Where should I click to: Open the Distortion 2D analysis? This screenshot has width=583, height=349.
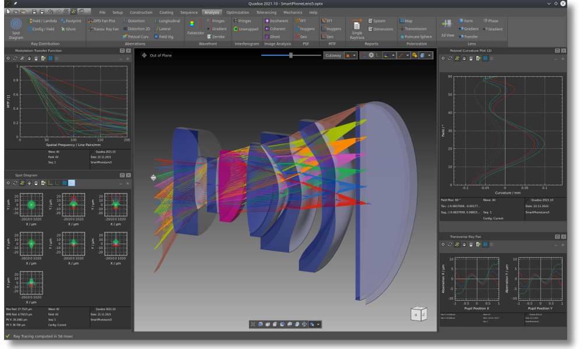pos(135,29)
